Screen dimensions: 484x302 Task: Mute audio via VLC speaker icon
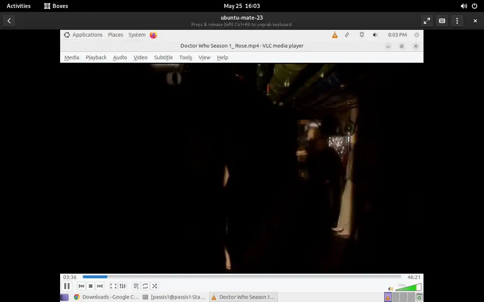click(x=391, y=289)
